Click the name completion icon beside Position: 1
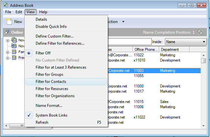 point(200,32)
